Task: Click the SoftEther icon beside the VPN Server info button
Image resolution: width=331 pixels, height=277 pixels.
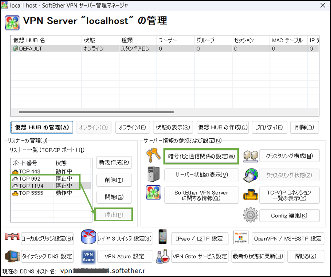Action: pos(153,193)
